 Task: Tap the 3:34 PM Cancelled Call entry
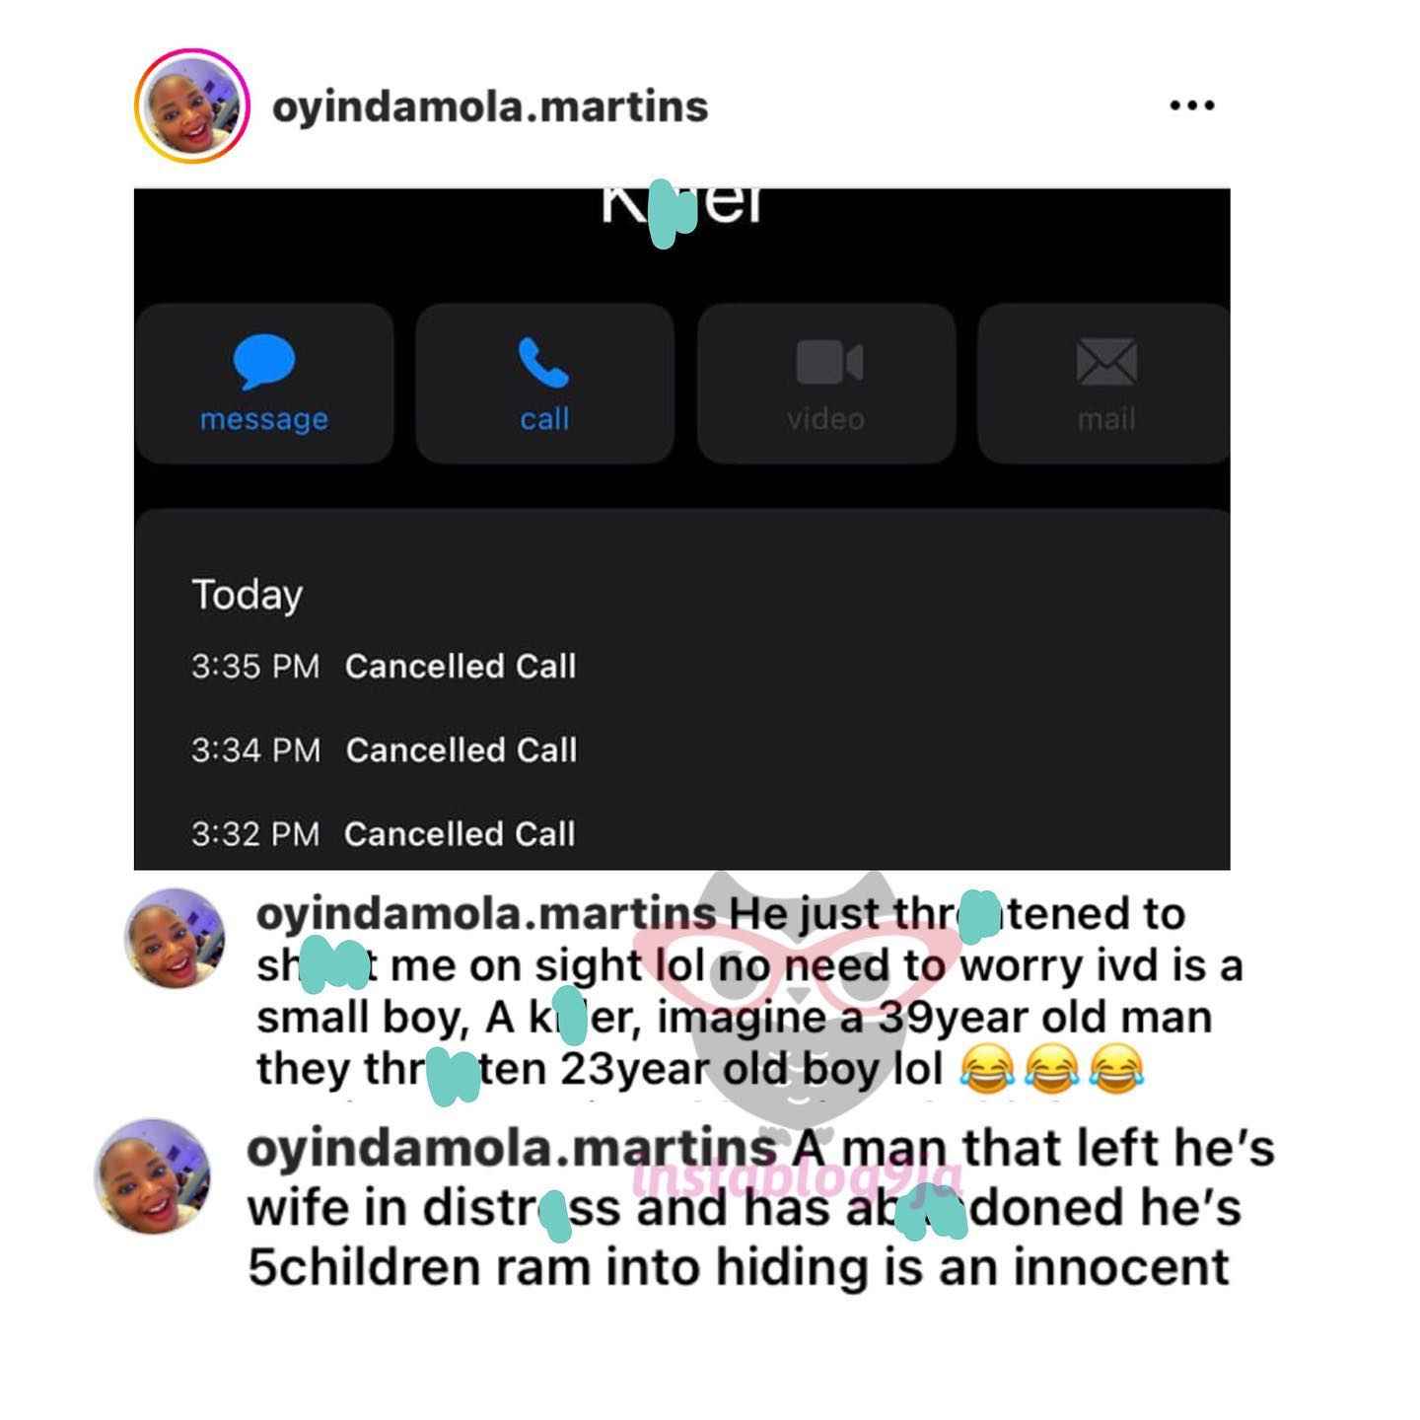click(384, 750)
